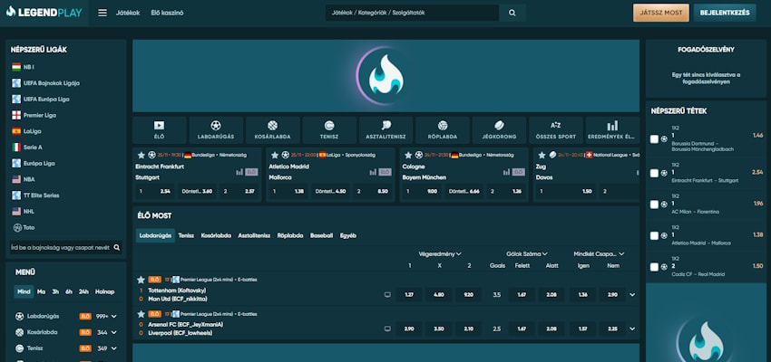Select the Holnap time filter

[x=104, y=291]
